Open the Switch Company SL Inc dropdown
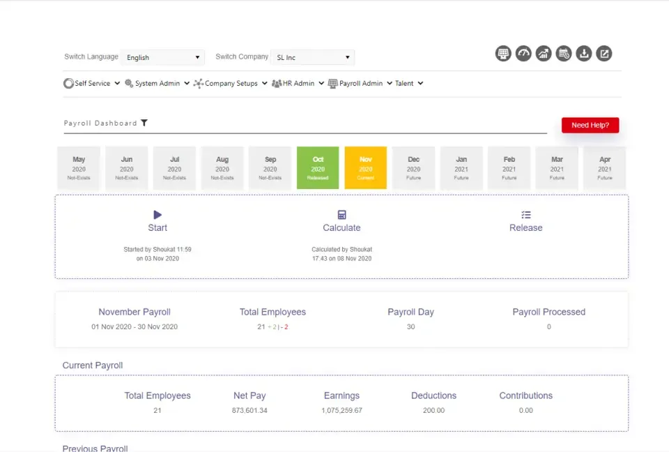The image size is (669, 452). pyautogui.click(x=313, y=57)
